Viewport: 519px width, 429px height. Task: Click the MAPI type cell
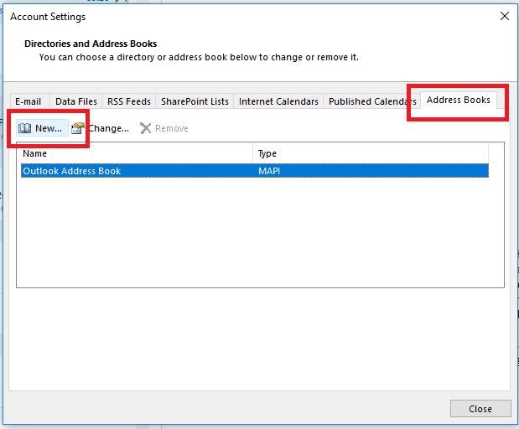269,171
